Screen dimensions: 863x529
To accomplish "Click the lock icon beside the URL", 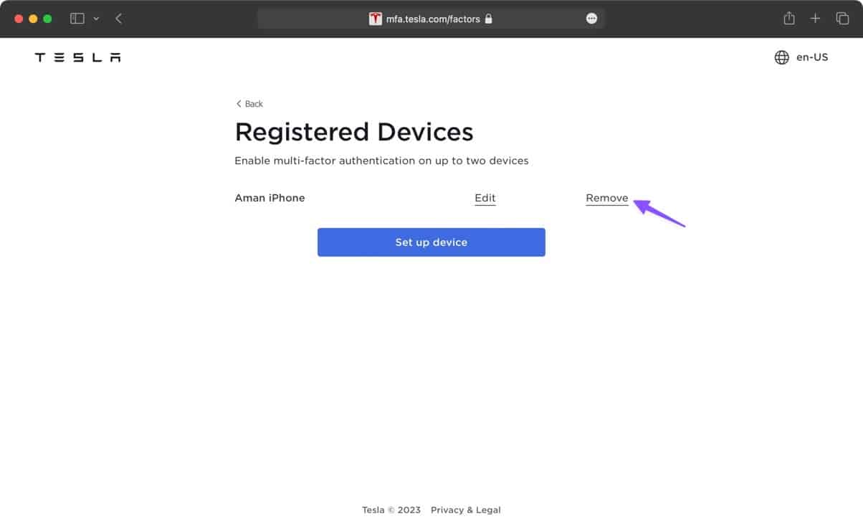I will (x=488, y=19).
